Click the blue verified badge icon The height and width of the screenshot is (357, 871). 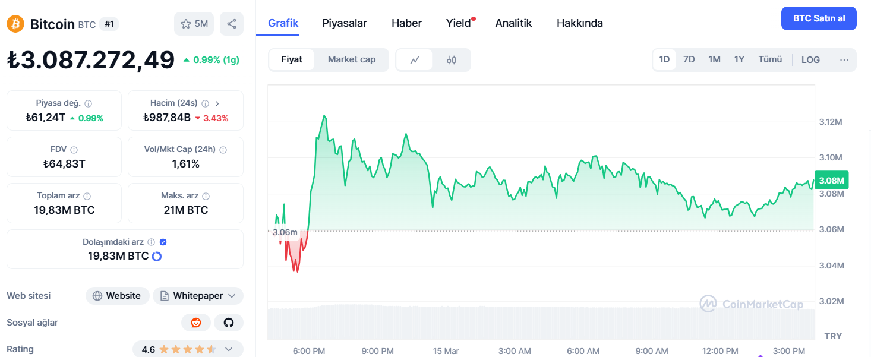coord(163,242)
